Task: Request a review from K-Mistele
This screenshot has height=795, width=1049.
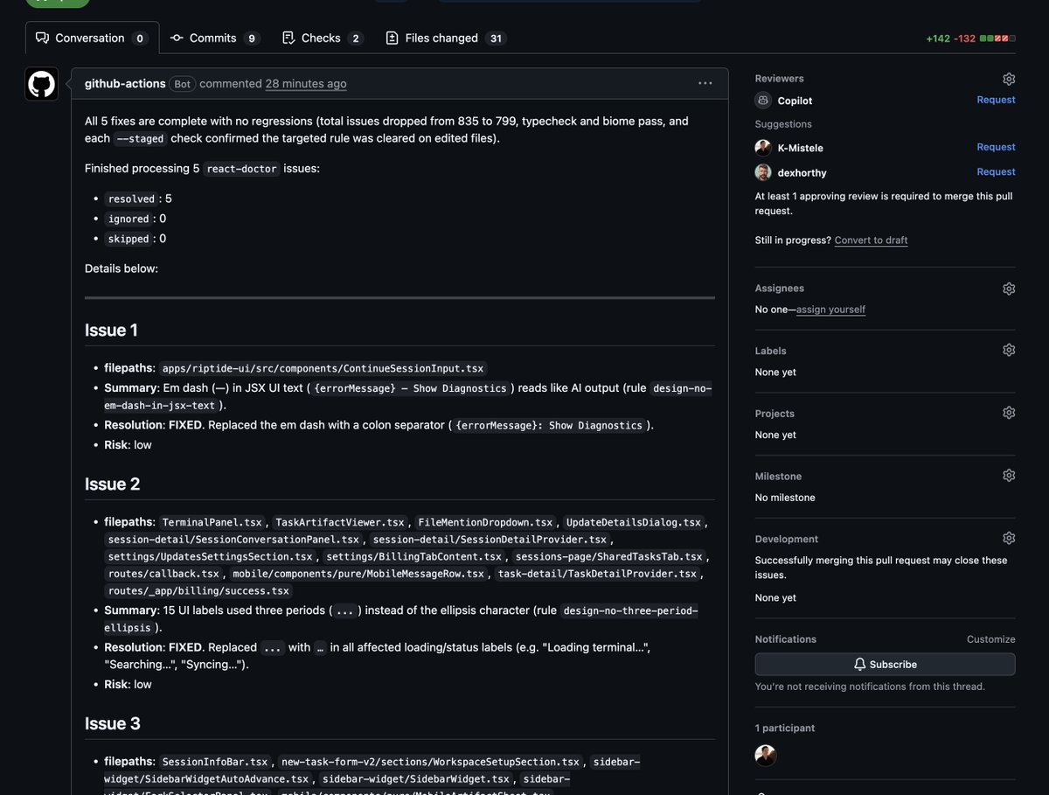Action: [x=996, y=147]
